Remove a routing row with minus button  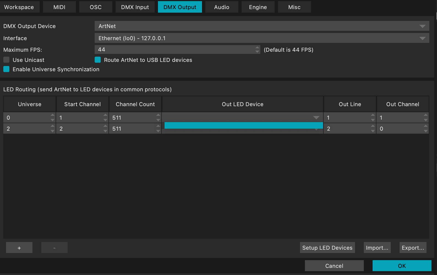click(54, 248)
